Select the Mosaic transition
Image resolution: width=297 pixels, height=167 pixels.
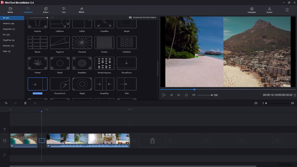coord(37,43)
